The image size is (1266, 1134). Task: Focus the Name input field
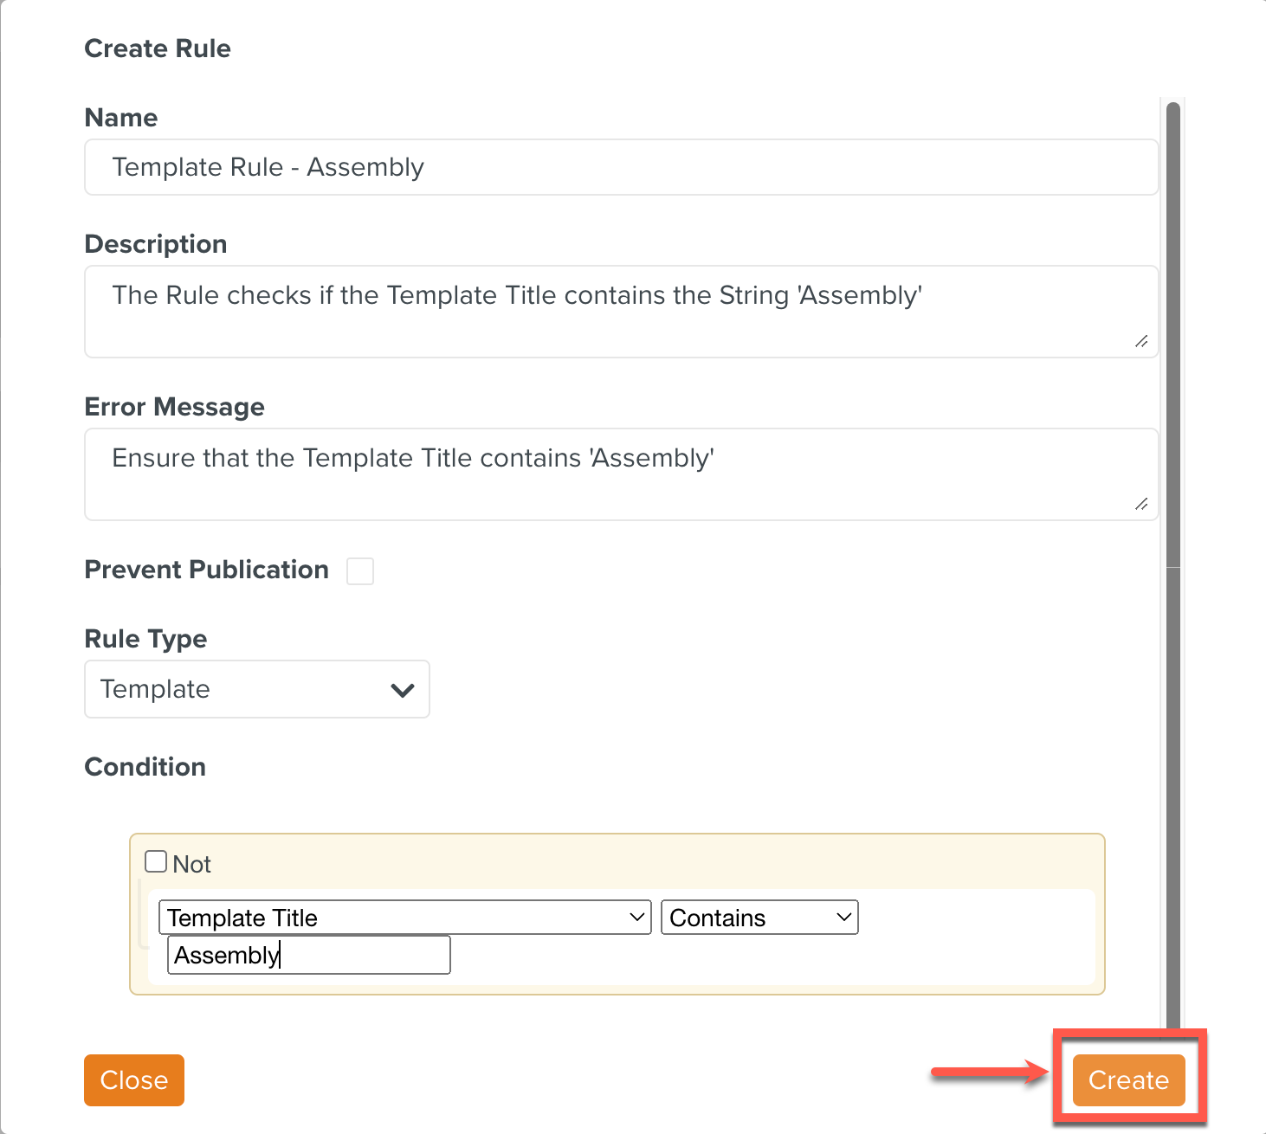(x=621, y=167)
